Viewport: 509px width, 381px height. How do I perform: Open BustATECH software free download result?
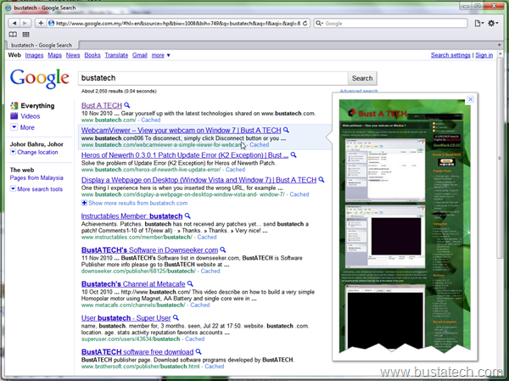(x=137, y=352)
